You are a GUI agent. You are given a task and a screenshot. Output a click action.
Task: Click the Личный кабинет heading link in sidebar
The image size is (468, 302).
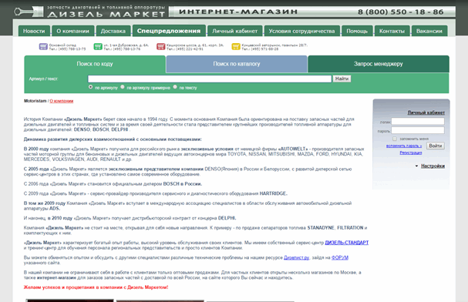point(426,112)
